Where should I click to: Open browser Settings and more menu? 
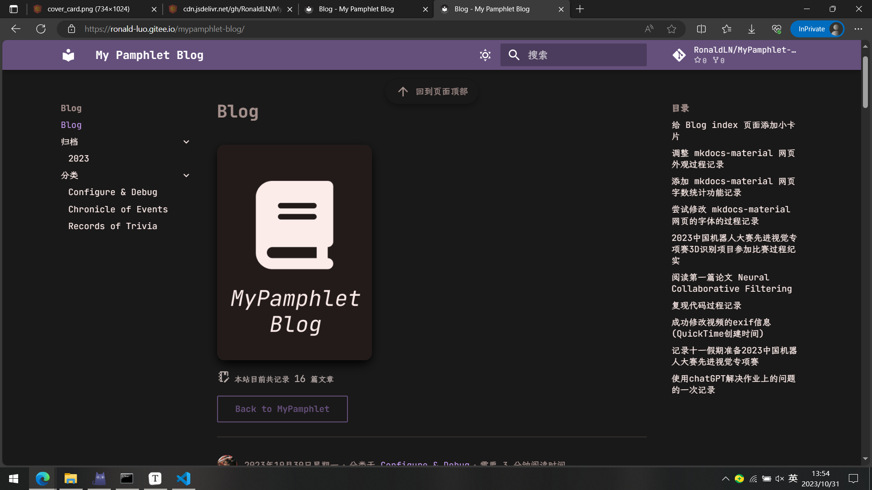point(858,29)
